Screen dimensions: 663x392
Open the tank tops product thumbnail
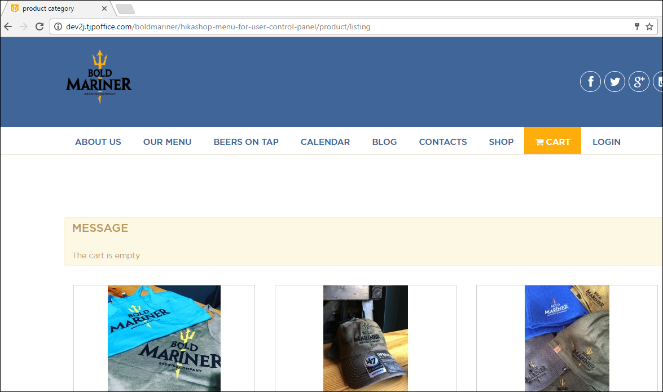[x=164, y=338]
